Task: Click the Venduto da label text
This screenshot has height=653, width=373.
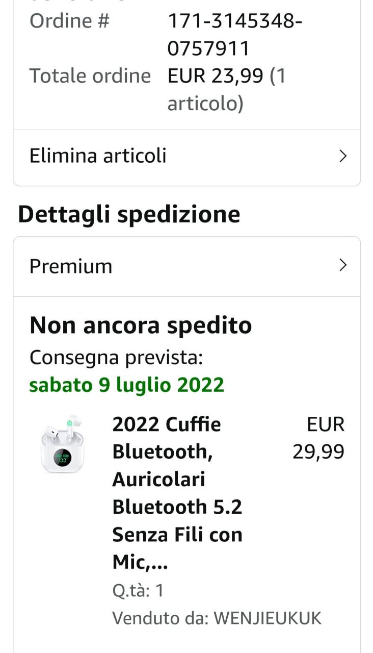Action: click(161, 618)
